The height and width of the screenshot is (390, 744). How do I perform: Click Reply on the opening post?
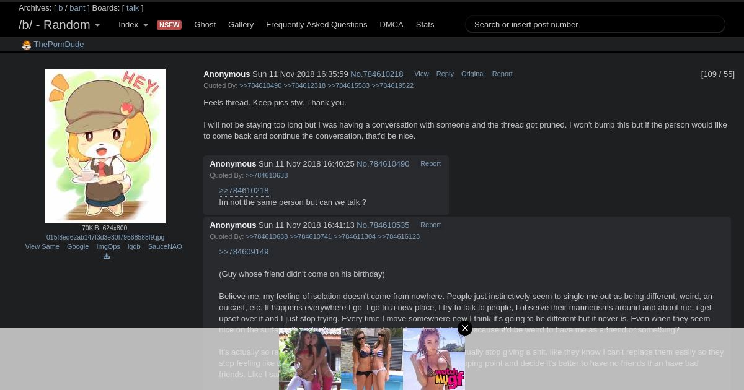coord(445,74)
